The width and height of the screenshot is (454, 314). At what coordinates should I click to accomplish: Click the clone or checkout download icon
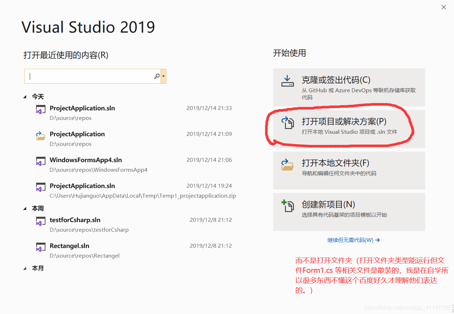pyautogui.click(x=288, y=81)
